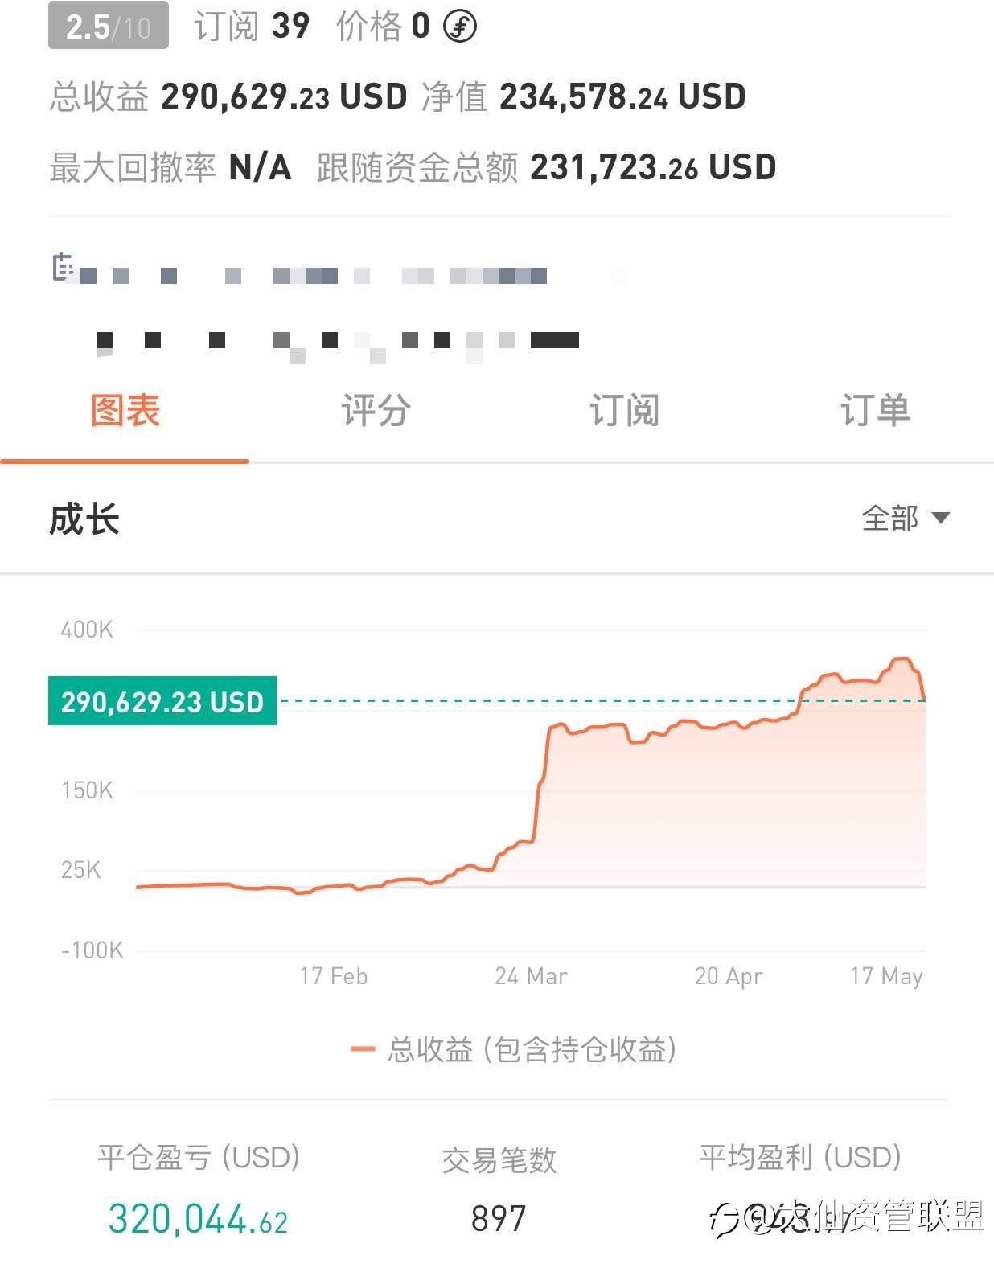Screen dimensions: 994x1272
Task: Click the 平仓盈亏 value 320,044.62
Action: (198, 1219)
